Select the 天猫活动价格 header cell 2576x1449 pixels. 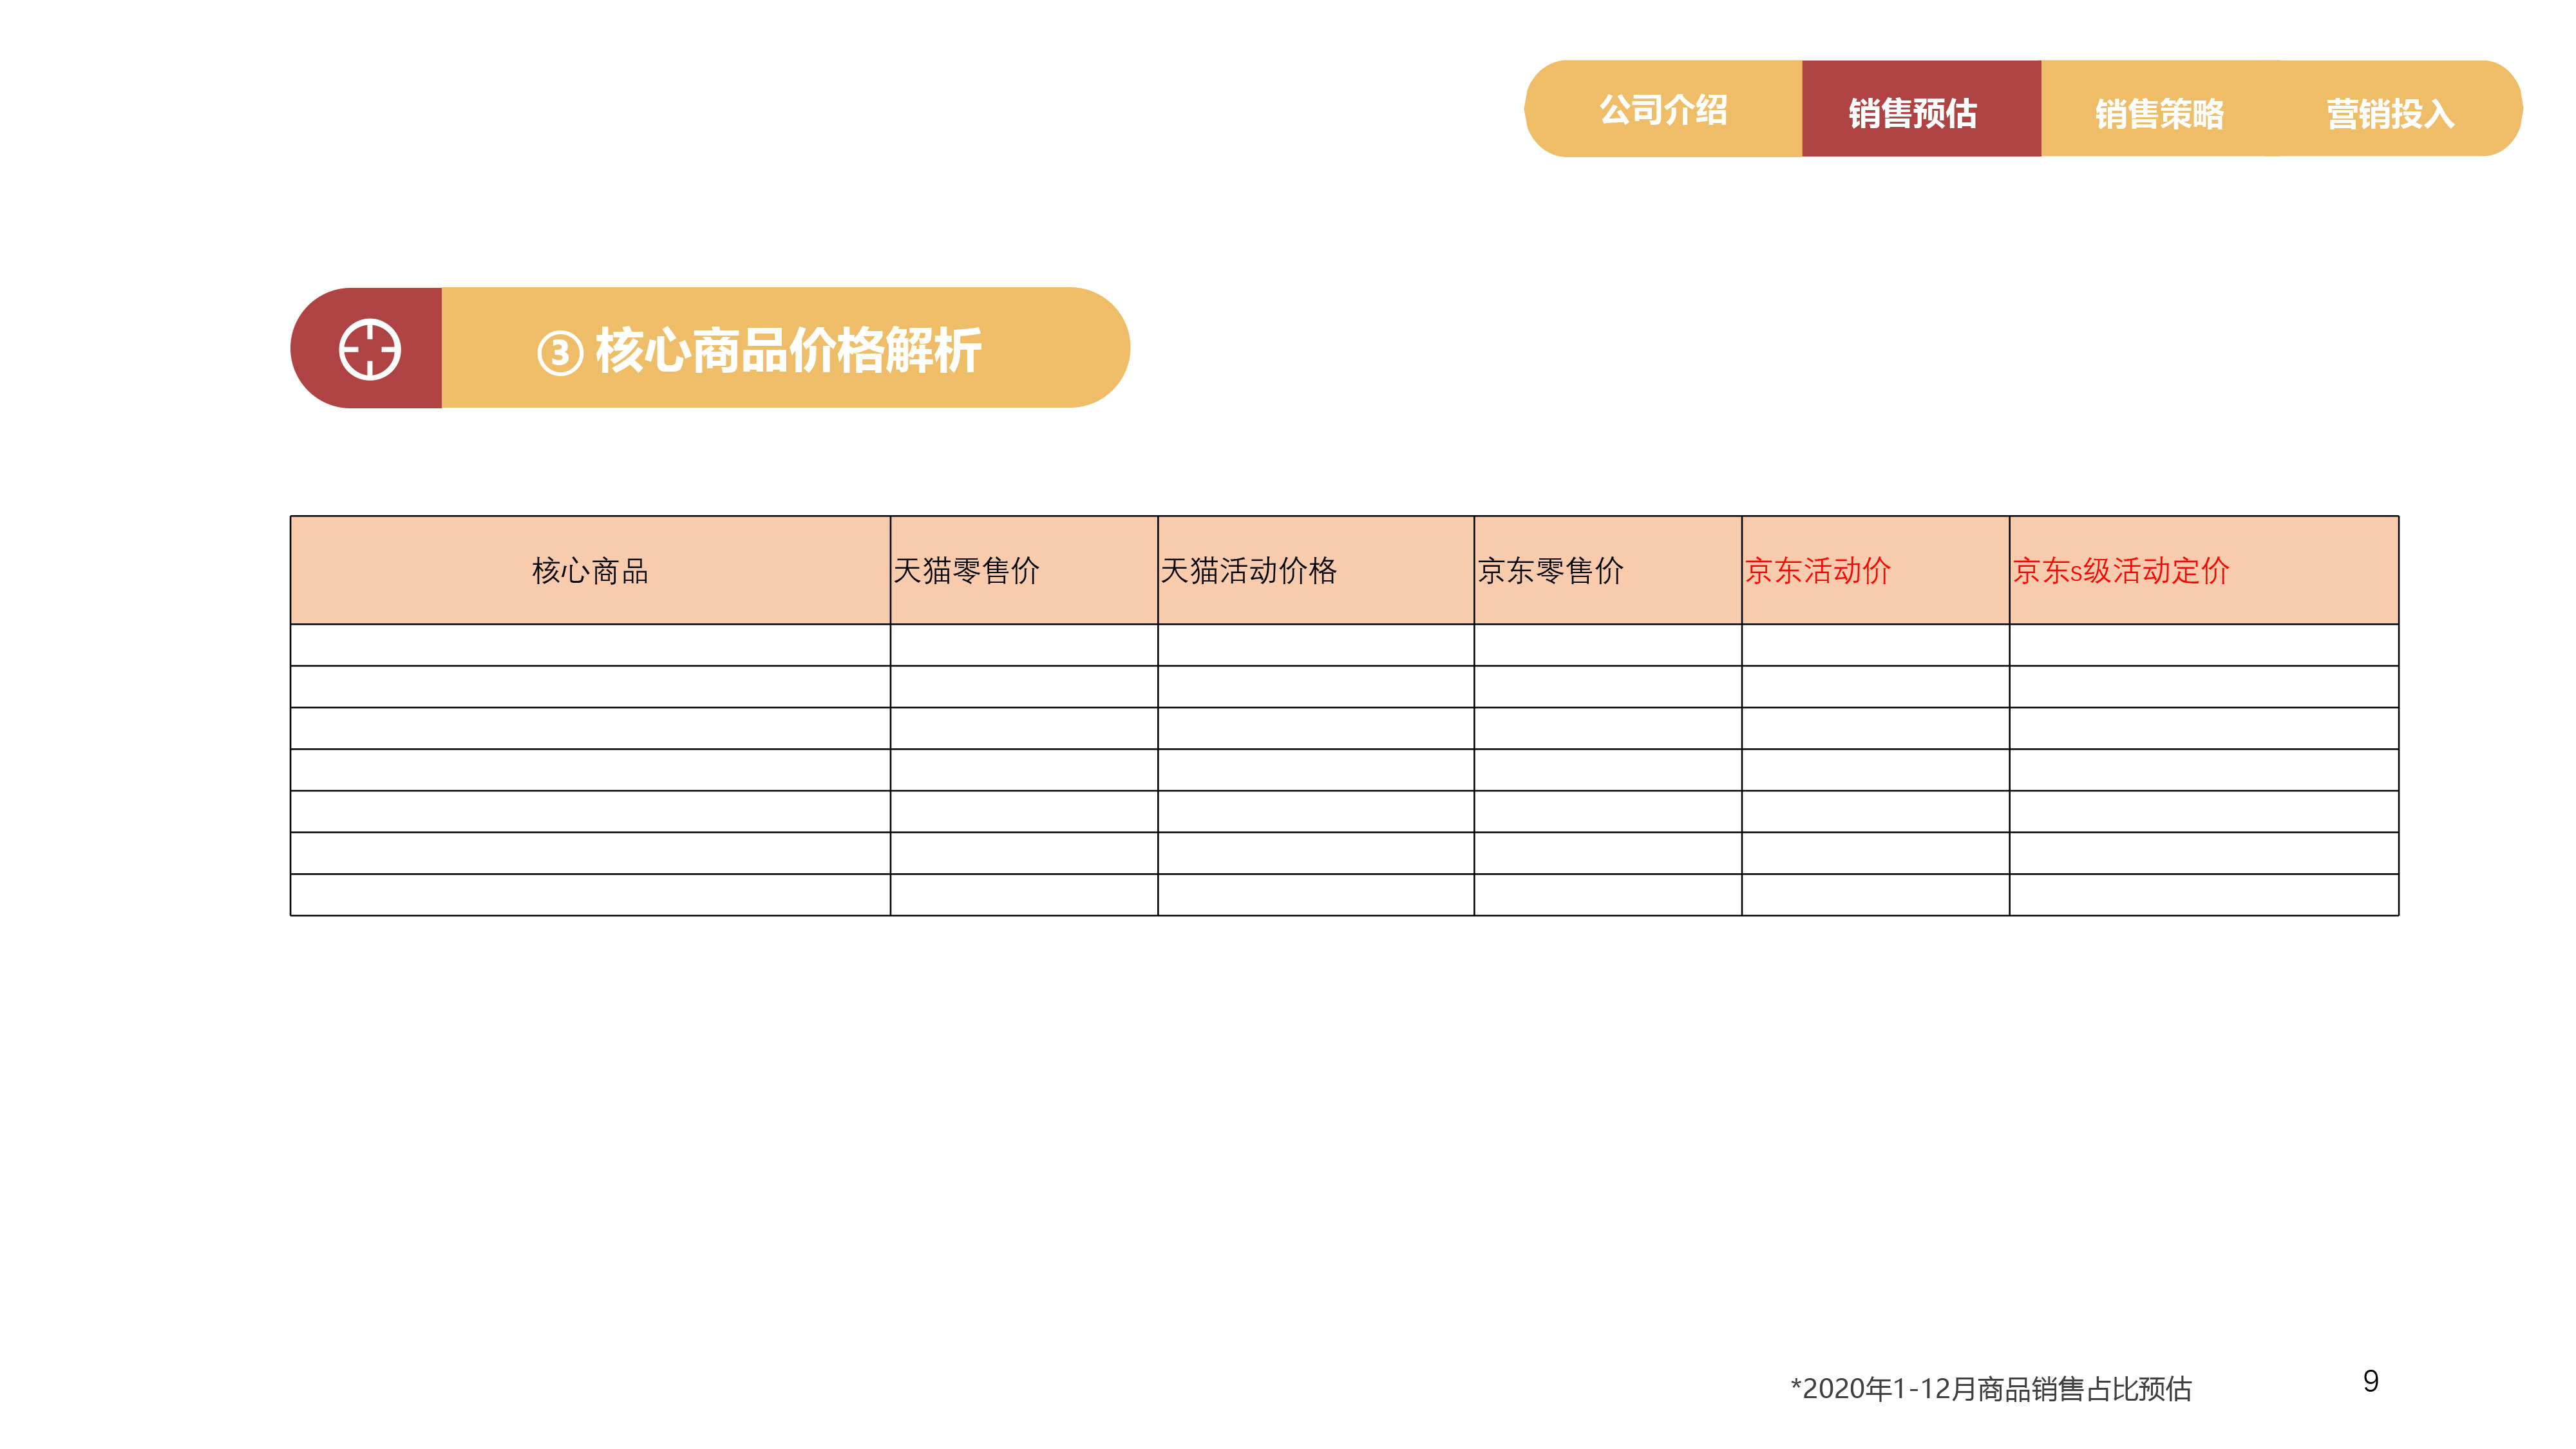pyautogui.click(x=1315, y=570)
